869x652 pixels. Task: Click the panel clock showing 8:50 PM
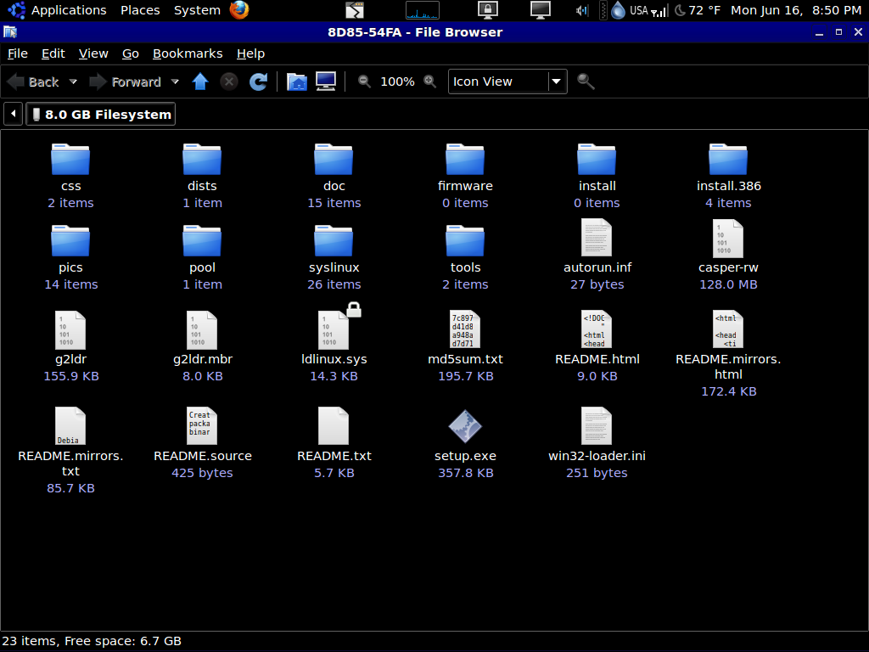(x=796, y=10)
